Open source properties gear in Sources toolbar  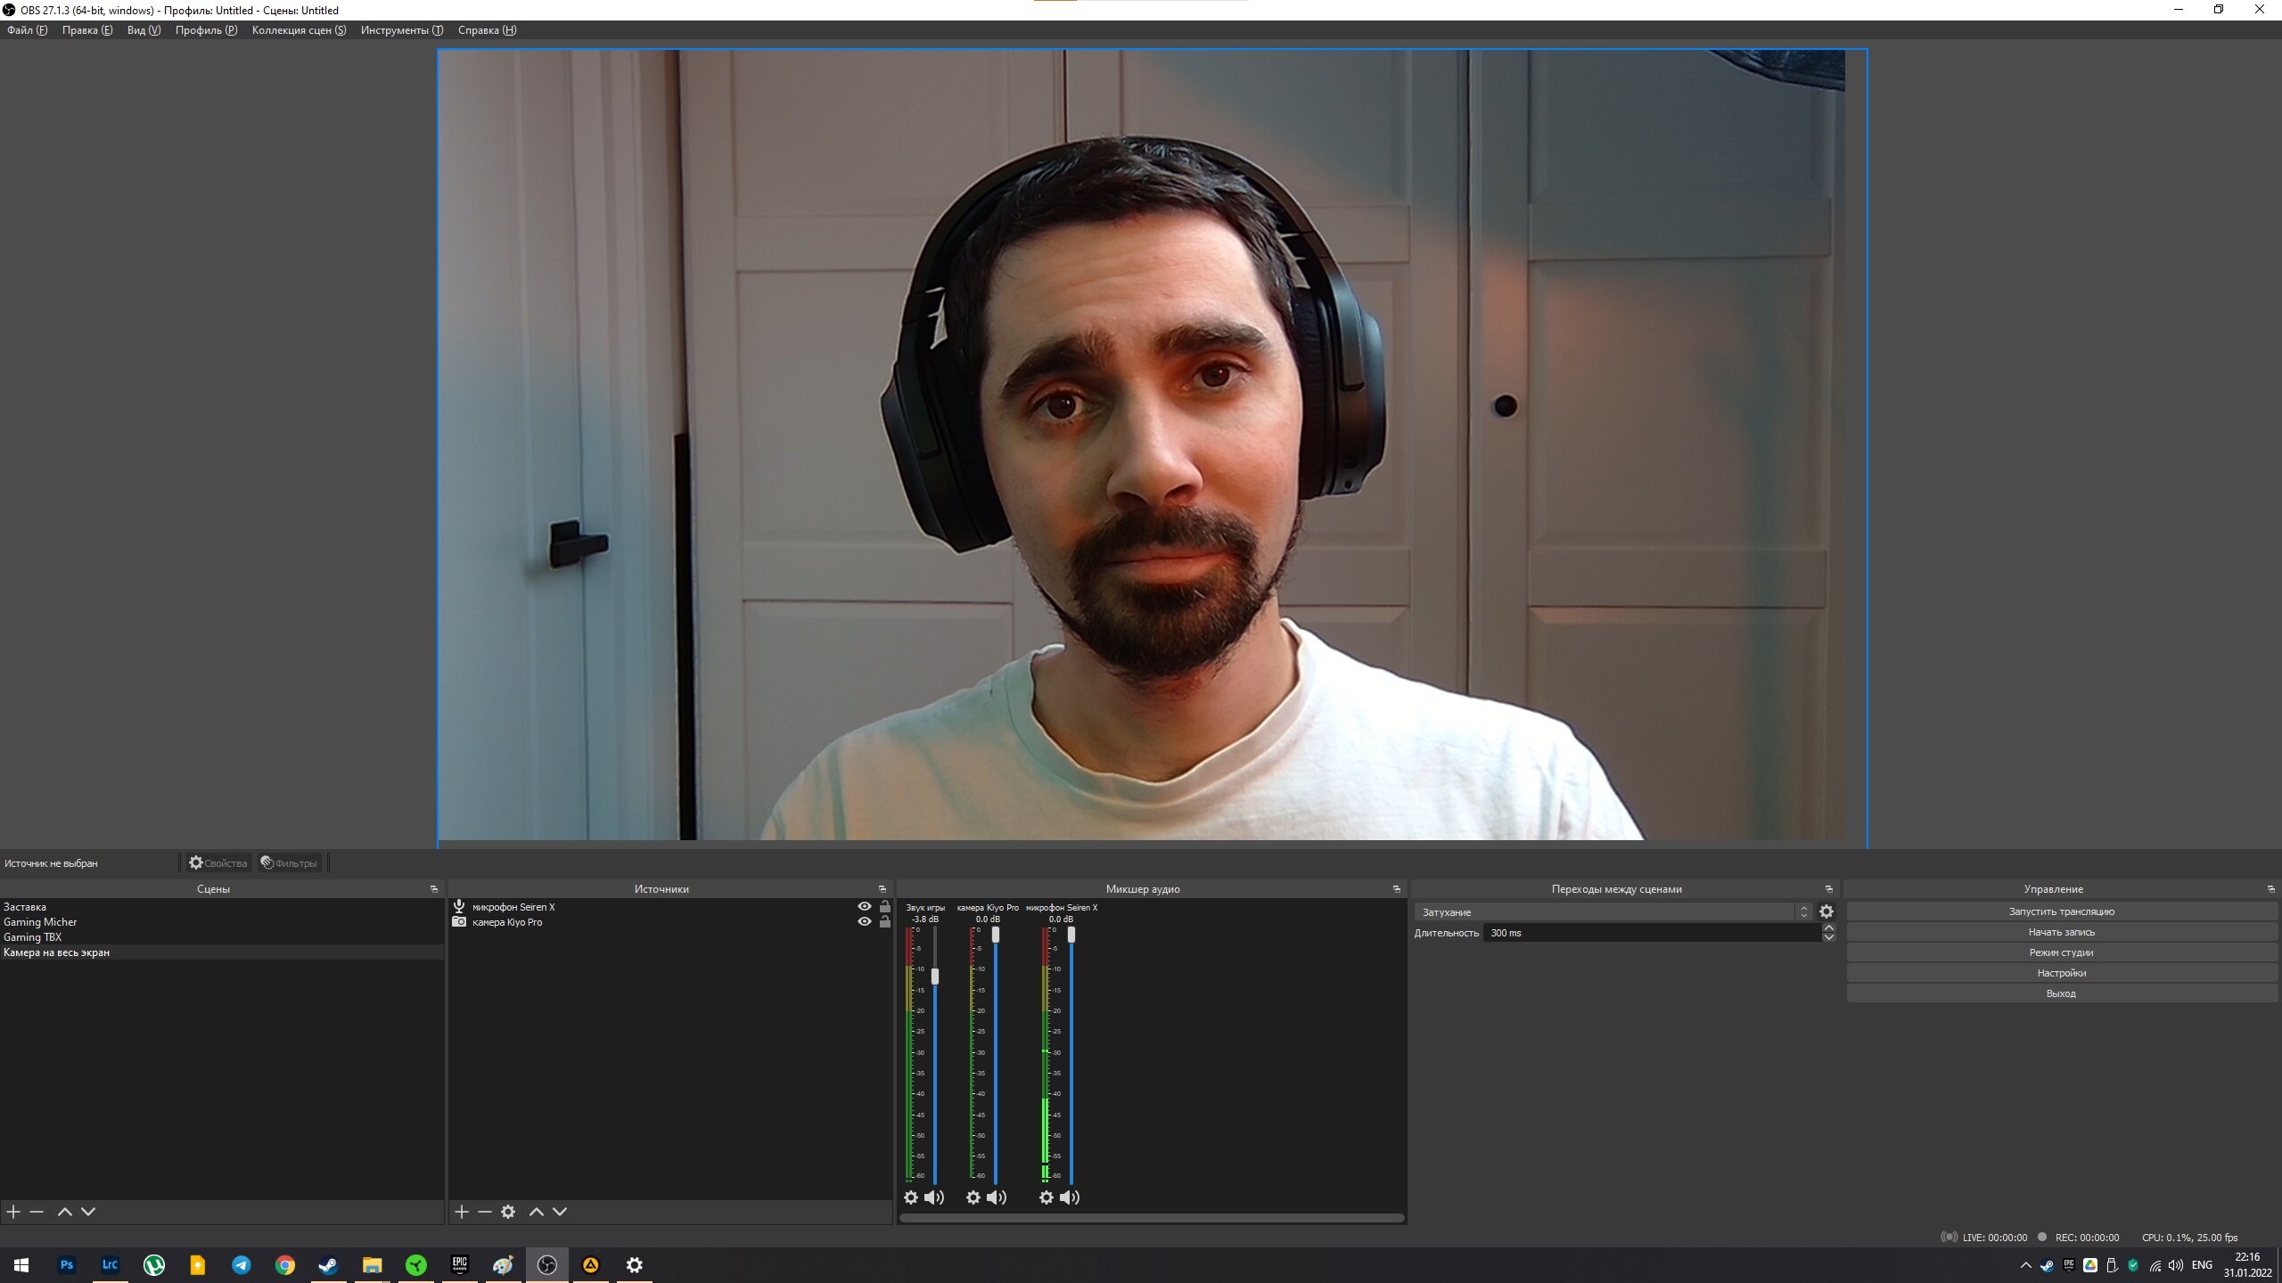pos(508,1212)
